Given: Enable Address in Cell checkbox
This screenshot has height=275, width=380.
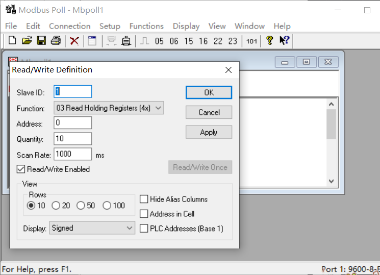Looking at the screenshot, I should click(144, 214).
